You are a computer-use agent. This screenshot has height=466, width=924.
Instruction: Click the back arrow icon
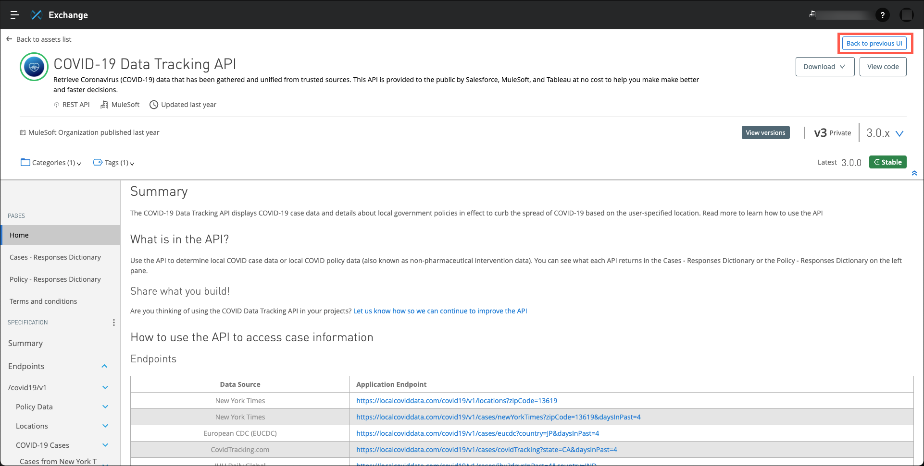[9, 39]
